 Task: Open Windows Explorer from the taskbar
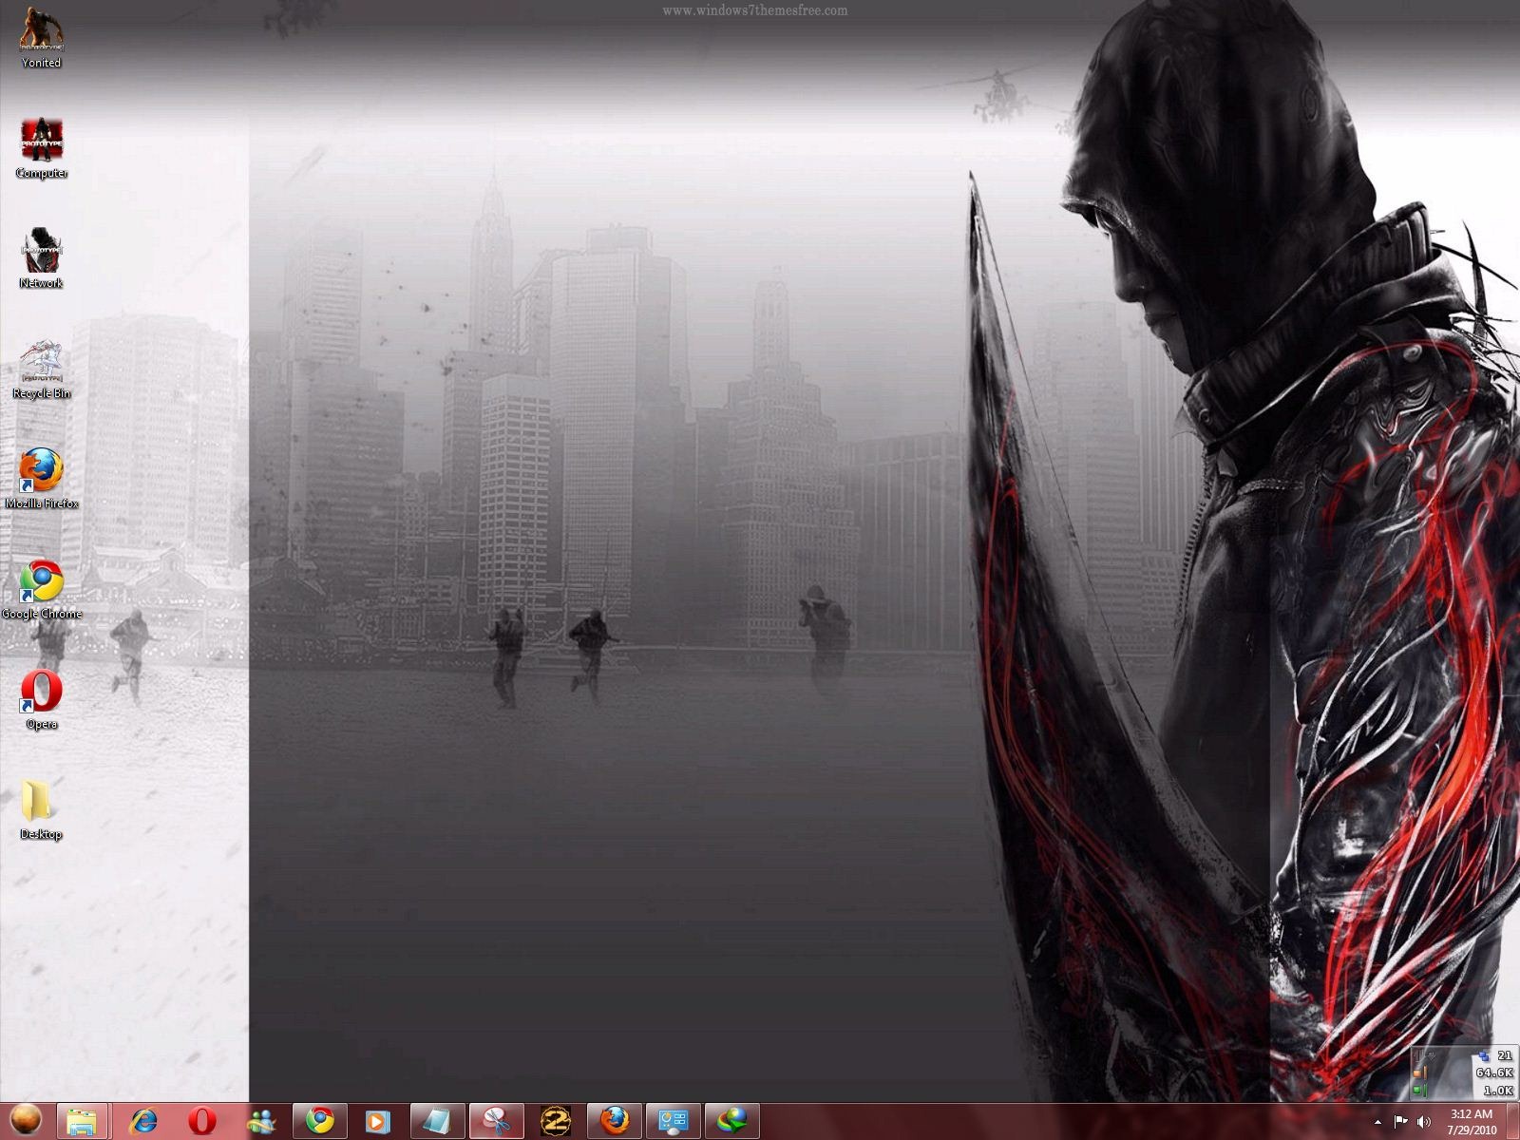tap(84, 1121)
